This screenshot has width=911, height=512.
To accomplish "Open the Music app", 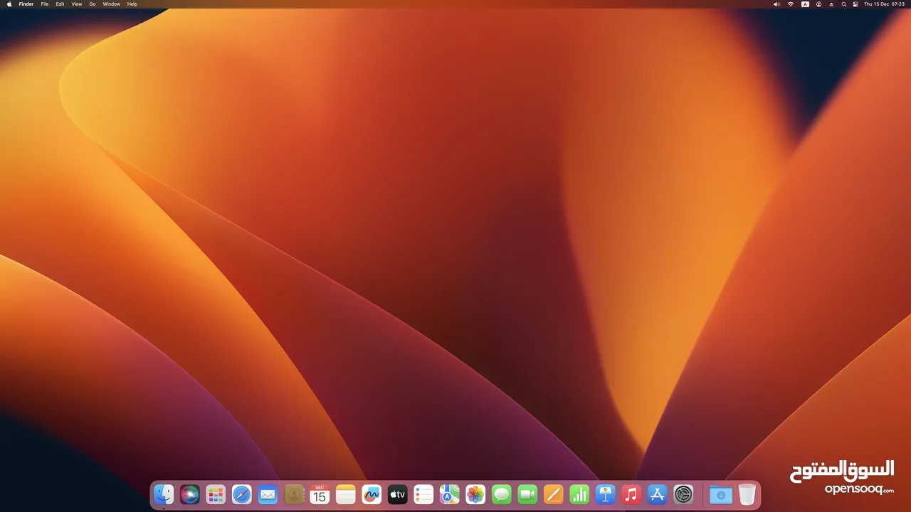I will click(x=631, y=494).
